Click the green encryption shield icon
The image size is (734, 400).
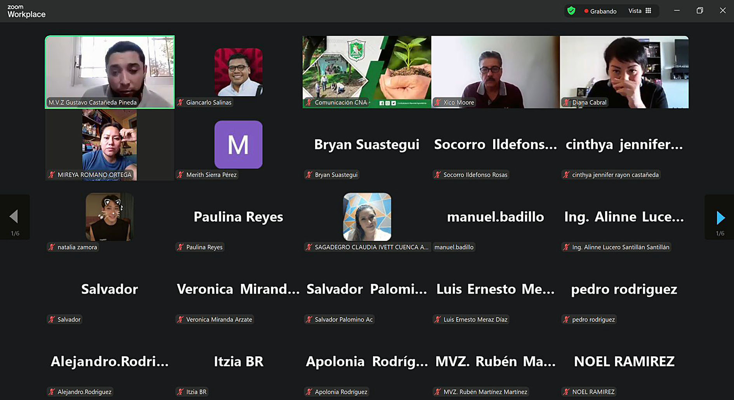571,11
